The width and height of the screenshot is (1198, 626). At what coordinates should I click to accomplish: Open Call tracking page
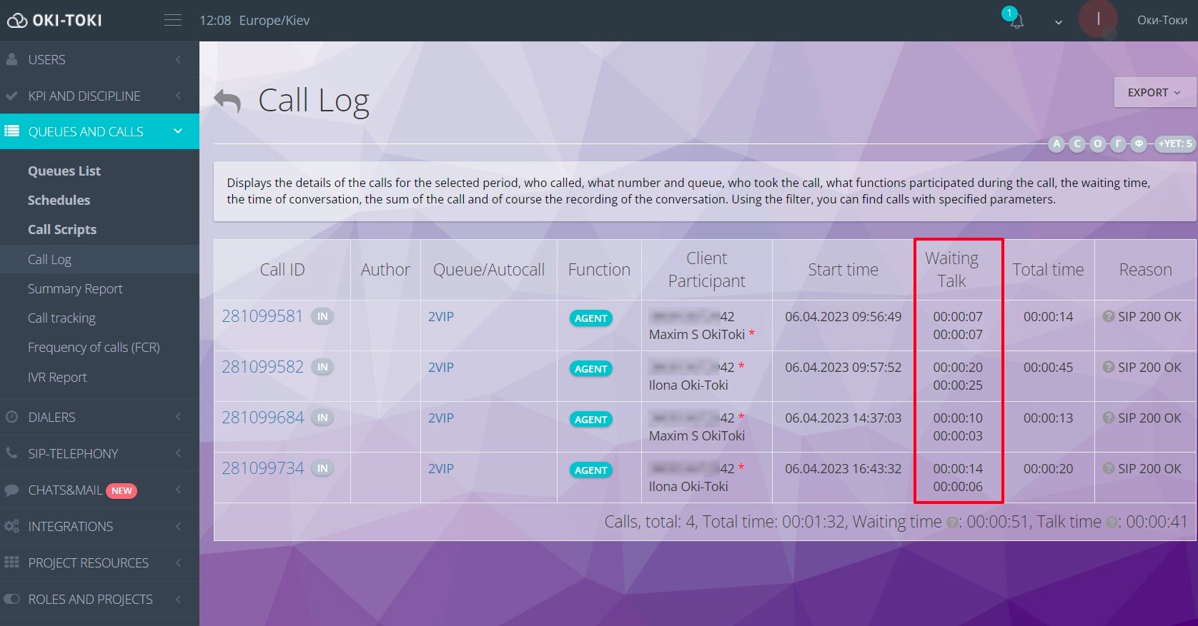click(x=61, y=318)
